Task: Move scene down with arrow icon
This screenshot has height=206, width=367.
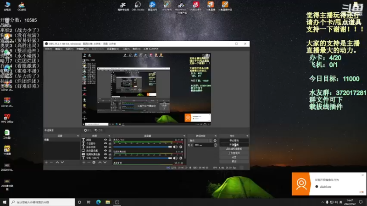Action: tap(62, 163)
